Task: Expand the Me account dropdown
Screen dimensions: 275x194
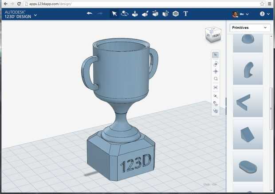Action: (247, 14)
